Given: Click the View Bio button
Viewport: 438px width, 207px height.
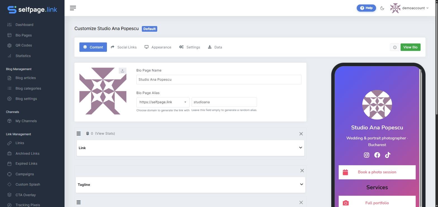Looking at the screenshot, I should point(410,47).
